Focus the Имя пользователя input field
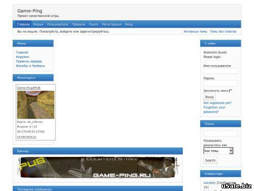The image size is (254, 191). pos(220,71)
